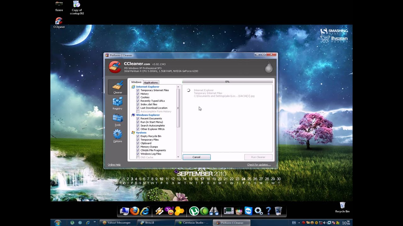Open the Registry section in CCleaner sidebar

pos(117,104)
